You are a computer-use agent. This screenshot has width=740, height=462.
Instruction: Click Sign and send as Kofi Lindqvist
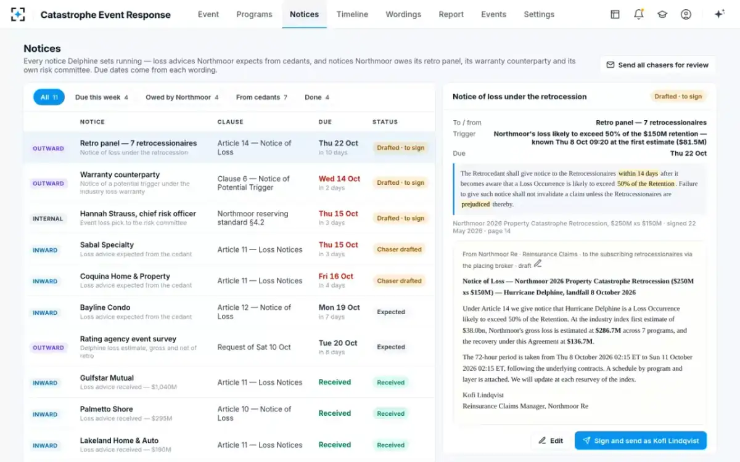click(641, 440)
